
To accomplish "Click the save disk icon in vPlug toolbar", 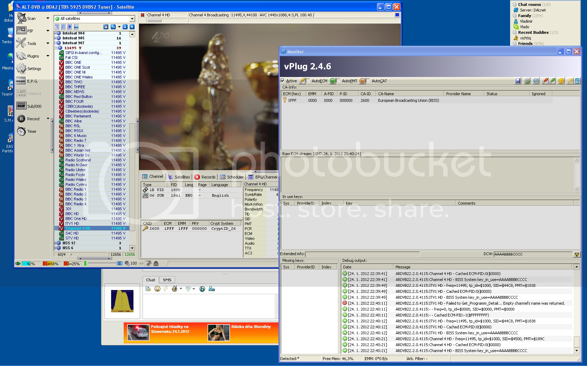I will (518, 81).
